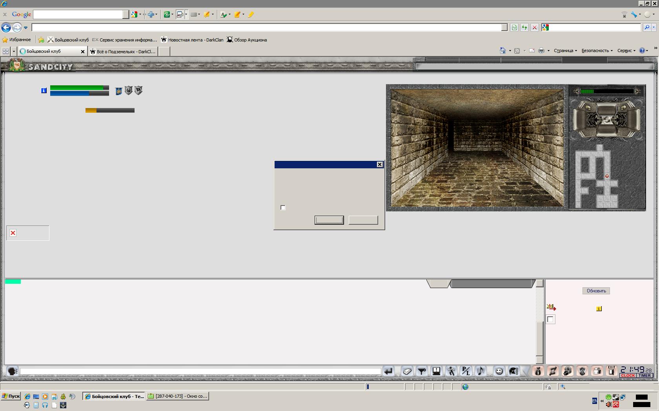Click the browser address bar
This screenshot has width=659, height=411.
pyautogui.click(x=269, y=27)
